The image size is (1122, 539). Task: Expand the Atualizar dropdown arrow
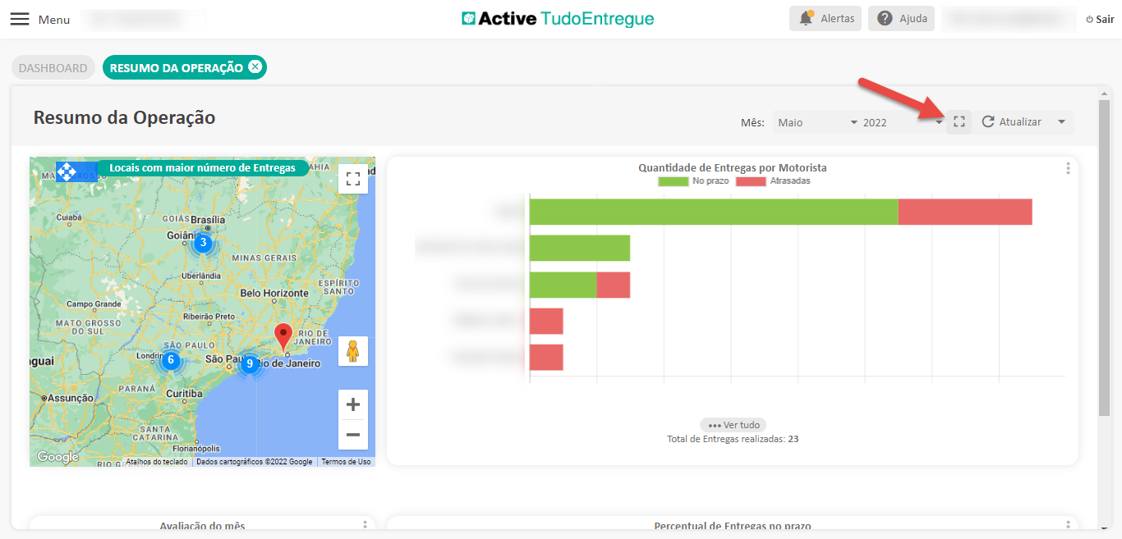click(1062, 121)
